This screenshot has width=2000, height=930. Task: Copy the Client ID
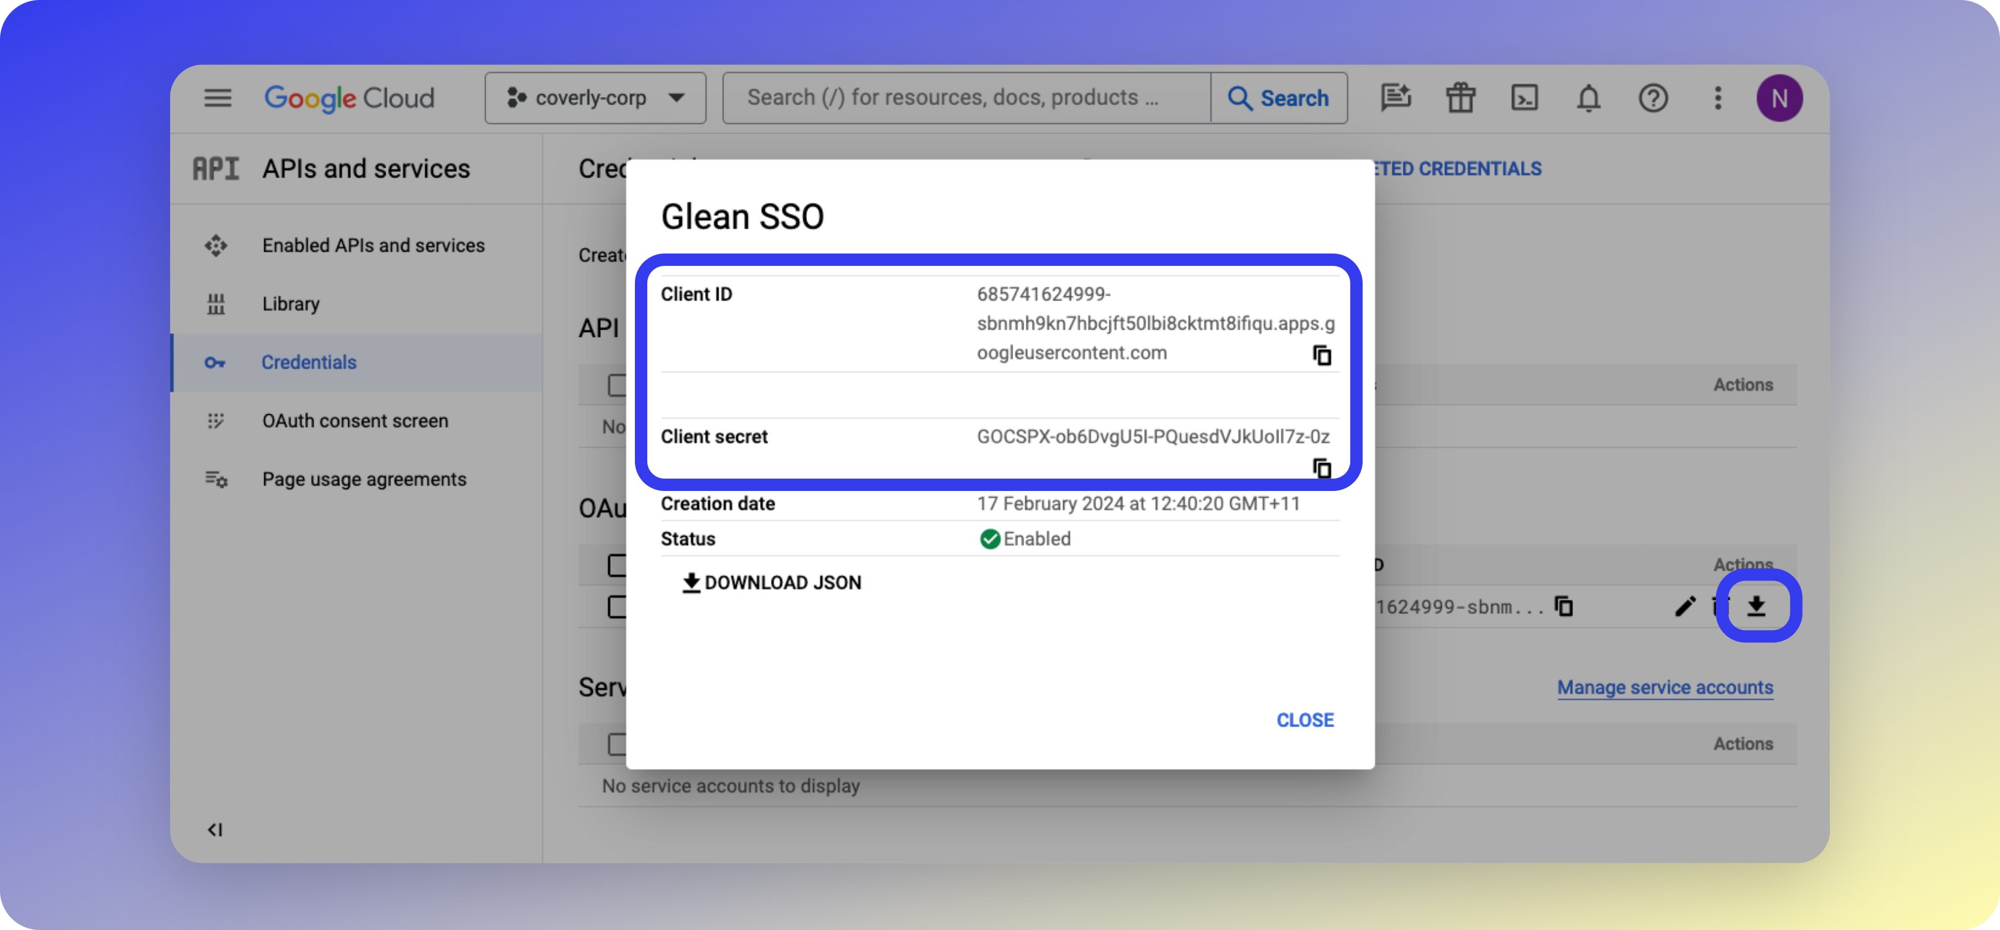[1321, 354]
